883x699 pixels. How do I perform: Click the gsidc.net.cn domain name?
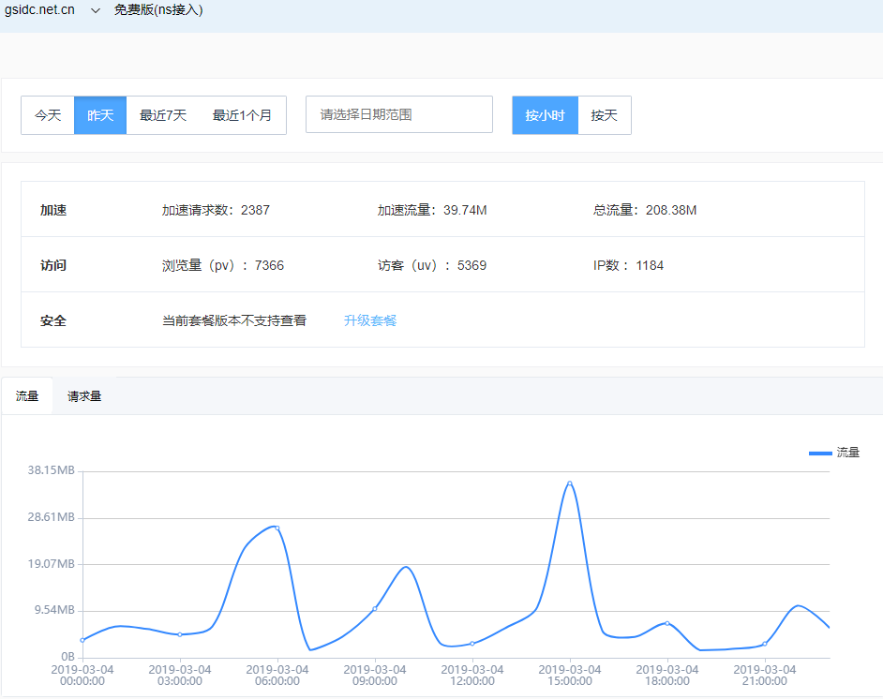(39, 10)
